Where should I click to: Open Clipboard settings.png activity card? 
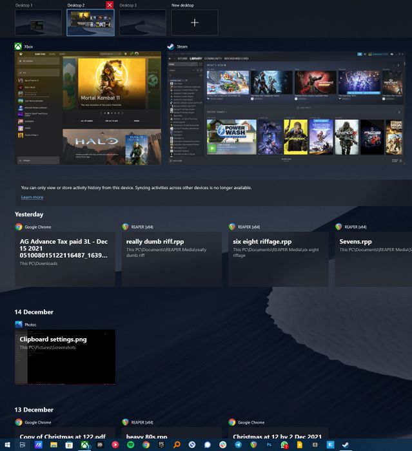[65, 357]
